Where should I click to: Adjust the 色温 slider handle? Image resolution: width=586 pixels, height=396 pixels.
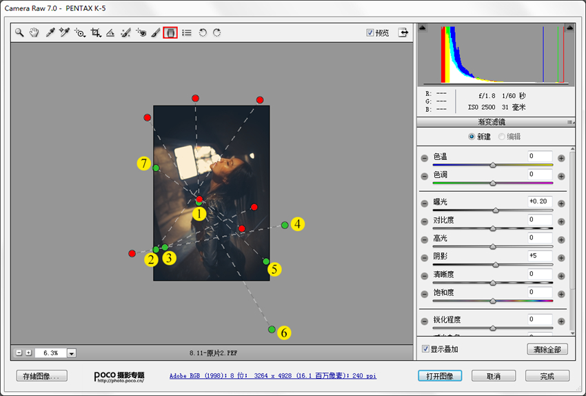pyautogui.click(x=493, y=165)
